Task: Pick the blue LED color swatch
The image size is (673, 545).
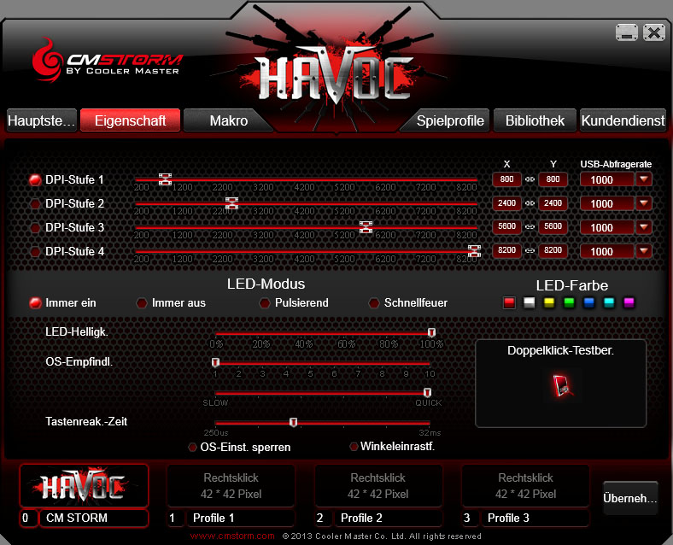Action: [589, 303]
